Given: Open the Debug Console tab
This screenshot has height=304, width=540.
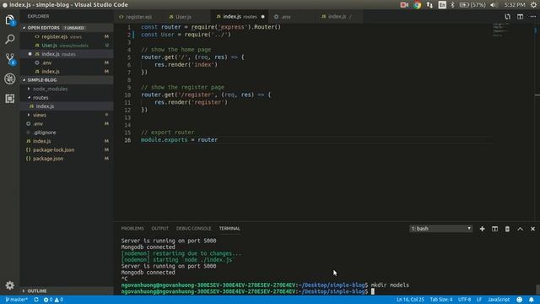Looking at the screenshot, I should click(193, 229).
